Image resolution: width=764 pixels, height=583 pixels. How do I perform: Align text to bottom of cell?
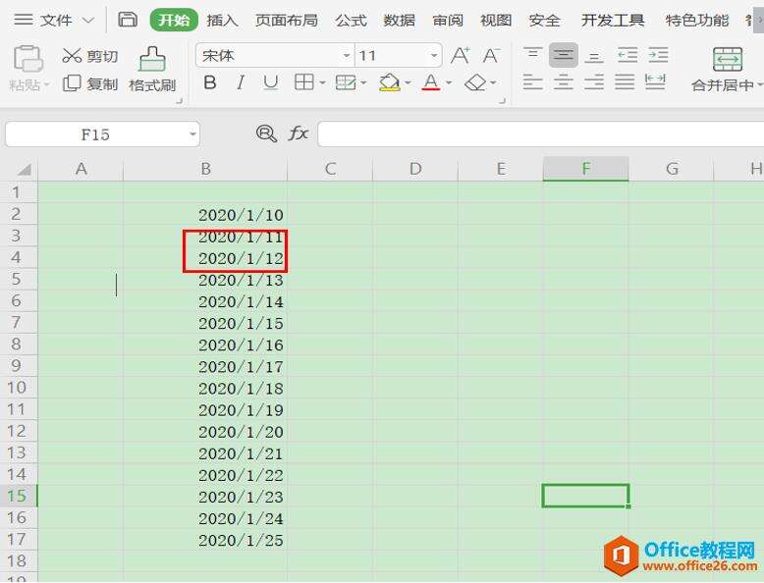coord(594,56)
